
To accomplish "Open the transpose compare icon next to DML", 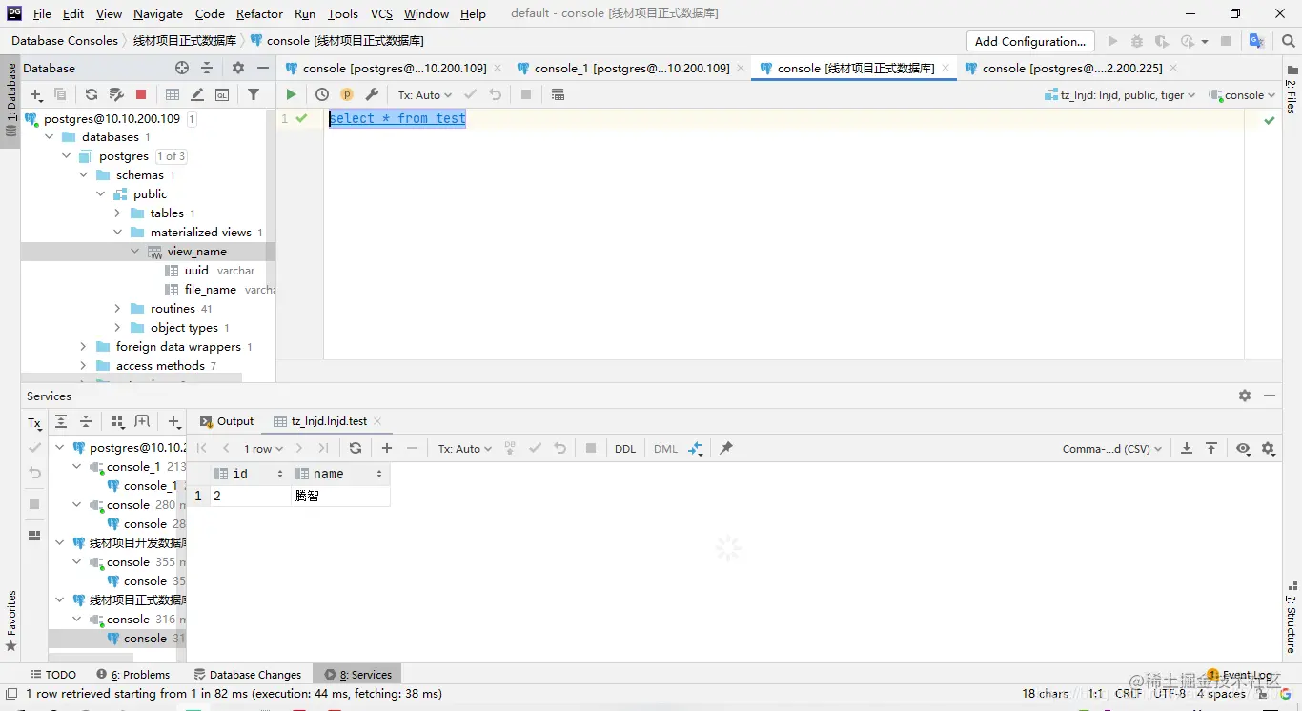I will click(x=696, y=448).
